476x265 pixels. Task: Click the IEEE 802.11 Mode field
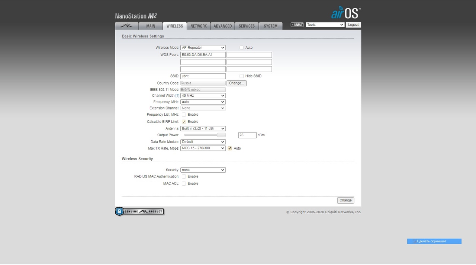coord(203,90)
